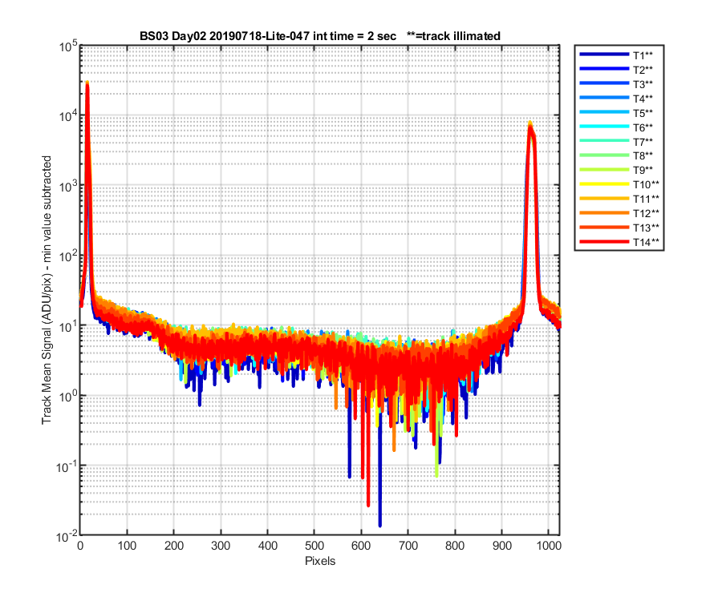
Task: Click the 500 tick label on x-axis
Action: 314,546
